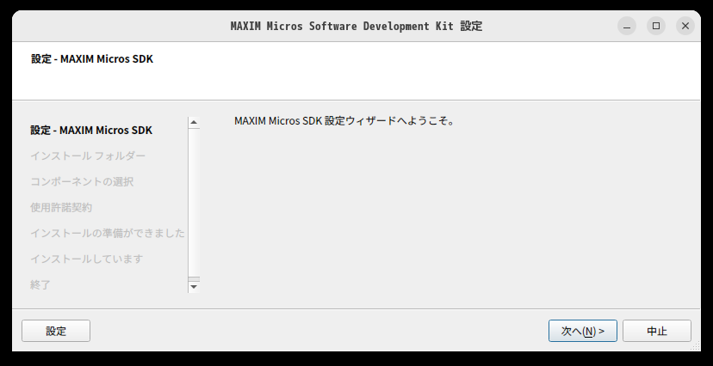Select the 使用許諾契約 step
713x366 pixels.
point(61,208)
